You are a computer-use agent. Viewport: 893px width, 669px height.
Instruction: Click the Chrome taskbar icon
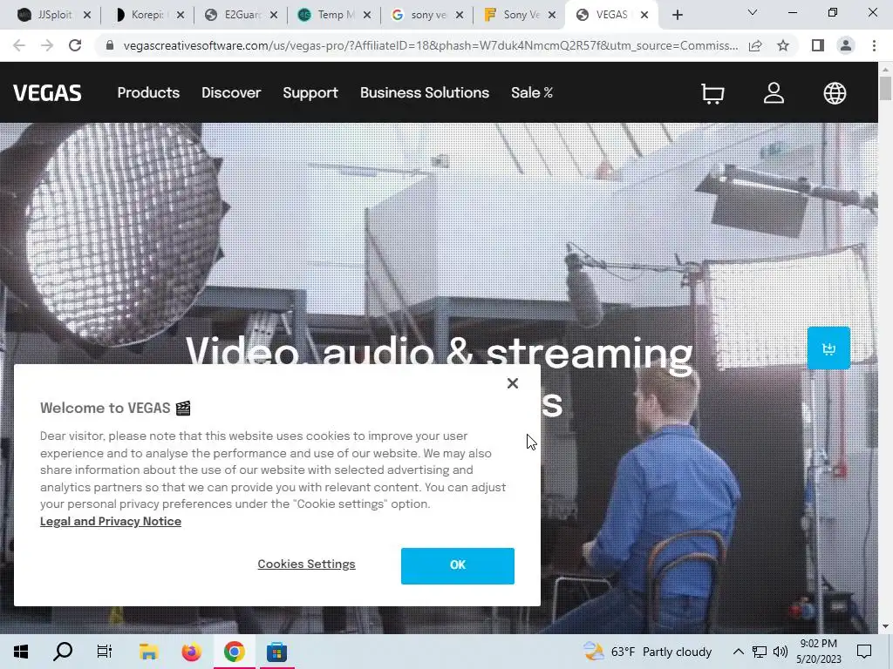click(x=234, y=652)
